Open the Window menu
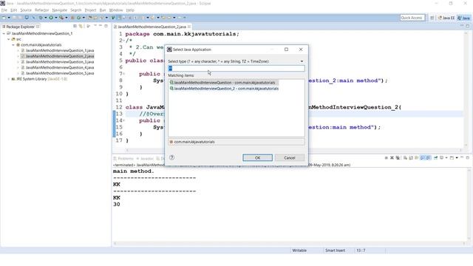Screen dimensions: 473x266 coord(116,10)
